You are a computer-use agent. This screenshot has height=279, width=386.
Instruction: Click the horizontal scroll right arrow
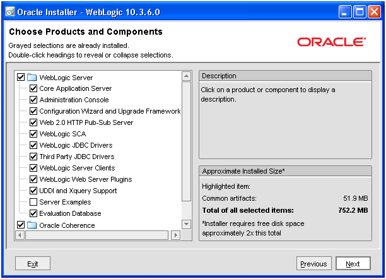point(176,235)
